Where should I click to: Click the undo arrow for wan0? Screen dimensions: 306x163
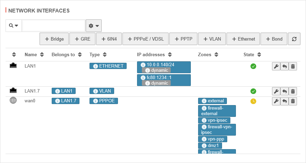point(284,101)
